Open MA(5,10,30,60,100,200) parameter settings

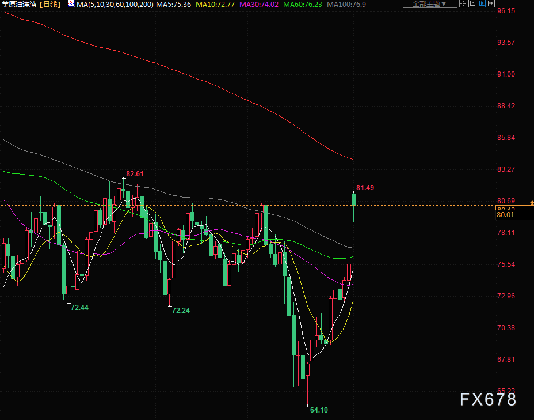(115, 5)
